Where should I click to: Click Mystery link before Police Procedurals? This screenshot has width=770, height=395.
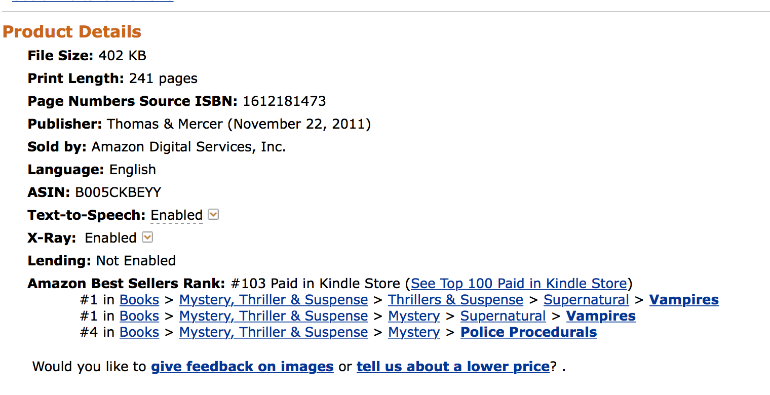(414, 332)
